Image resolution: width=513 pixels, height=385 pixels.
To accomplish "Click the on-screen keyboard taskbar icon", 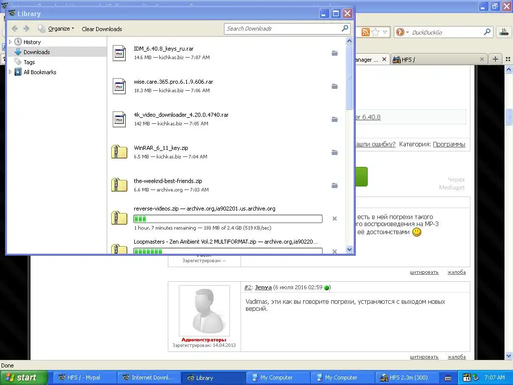I will 448,378.
